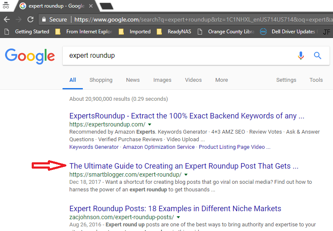Start voice search with the microphone icon

click(301, 56)
